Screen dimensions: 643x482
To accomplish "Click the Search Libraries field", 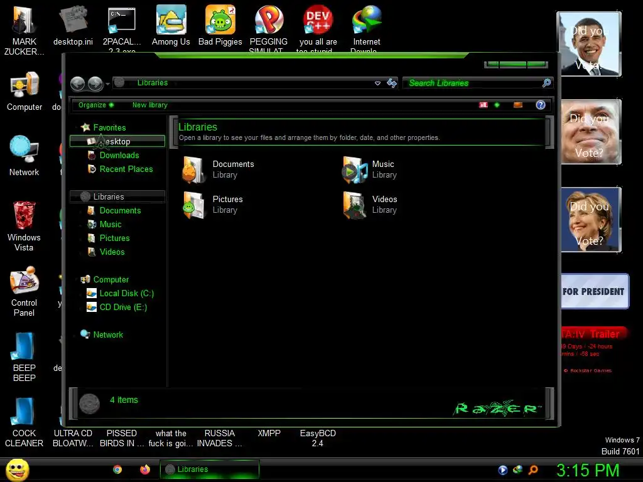I will pyautogui.click(x=472, y=83).
